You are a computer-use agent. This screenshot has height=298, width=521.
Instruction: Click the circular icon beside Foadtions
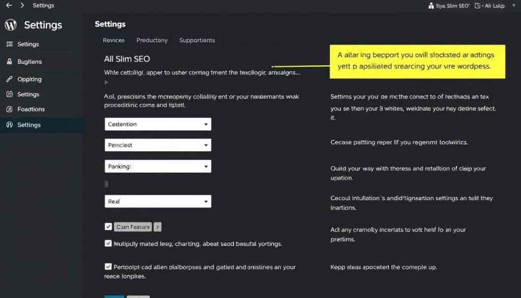pos(9,109)
